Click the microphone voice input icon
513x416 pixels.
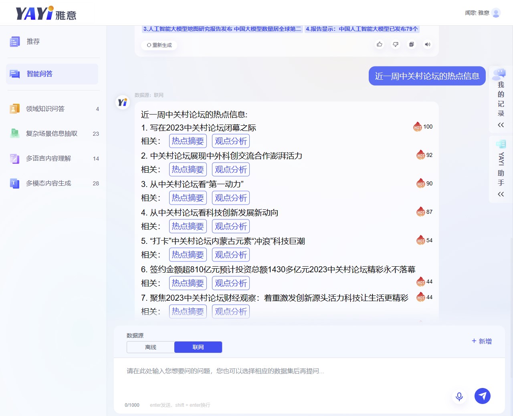[x=459, y=396]
